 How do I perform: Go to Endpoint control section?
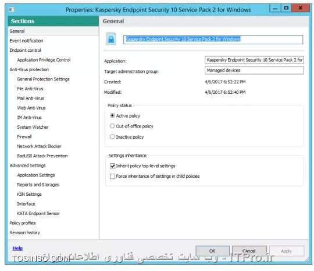(25, 50)
